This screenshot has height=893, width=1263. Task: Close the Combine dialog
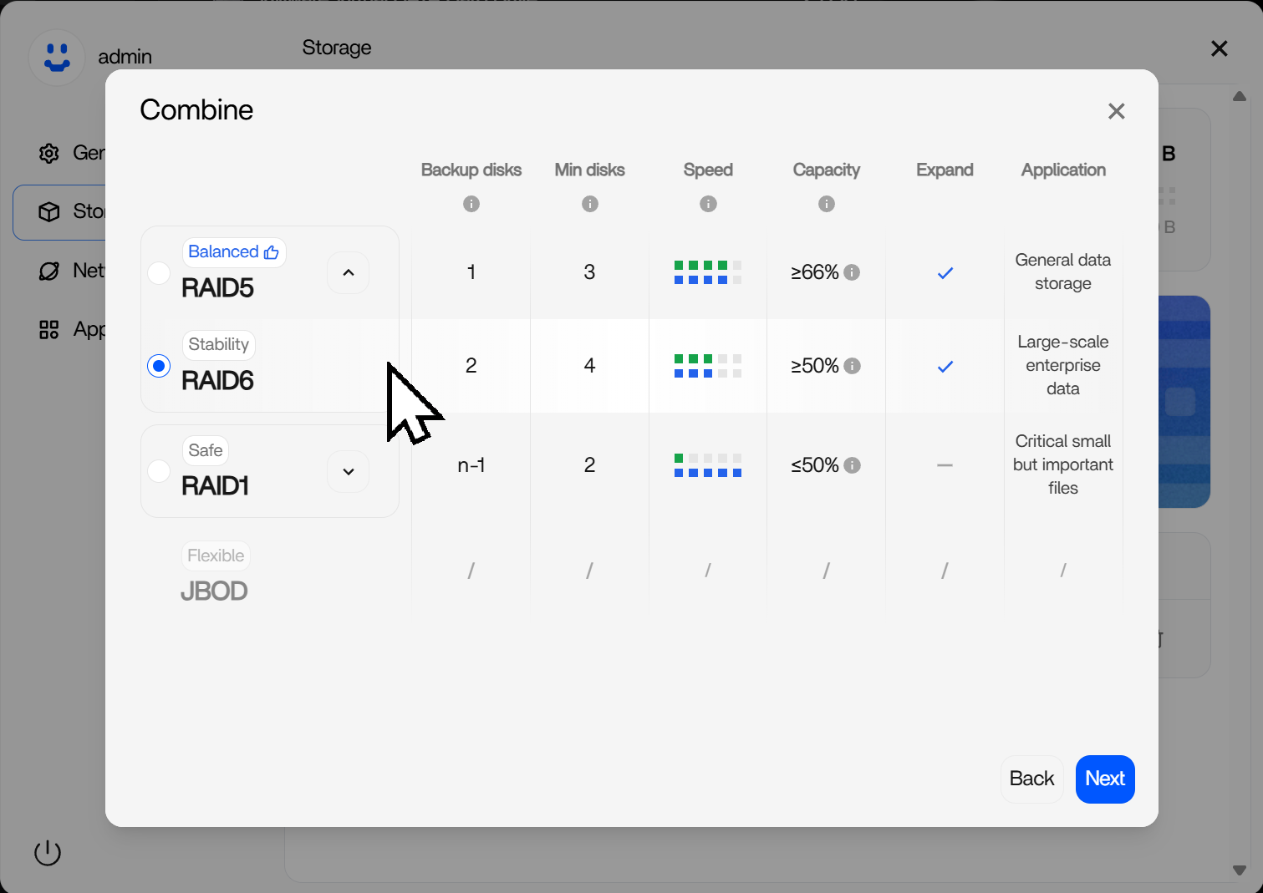pos(1116,111)
